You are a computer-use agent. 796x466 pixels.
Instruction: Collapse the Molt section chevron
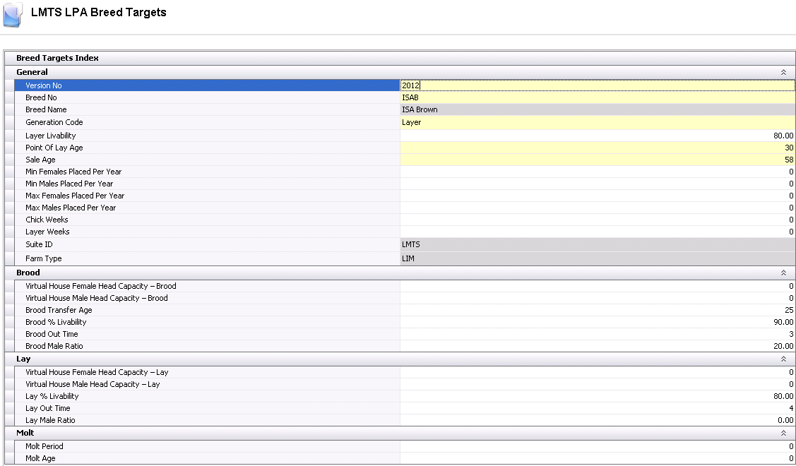783,433
